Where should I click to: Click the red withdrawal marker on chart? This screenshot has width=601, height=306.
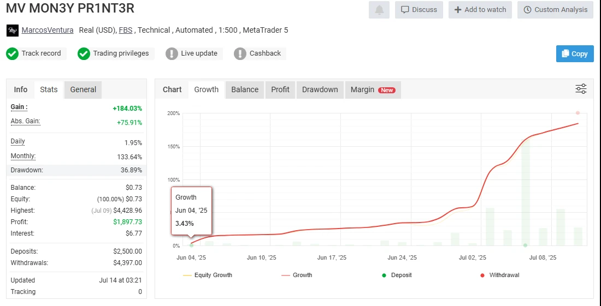(x=578, y=113)
